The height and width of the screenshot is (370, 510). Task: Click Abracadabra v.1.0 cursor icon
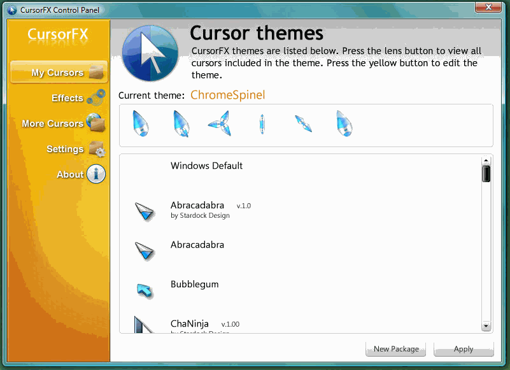[145, 212]
